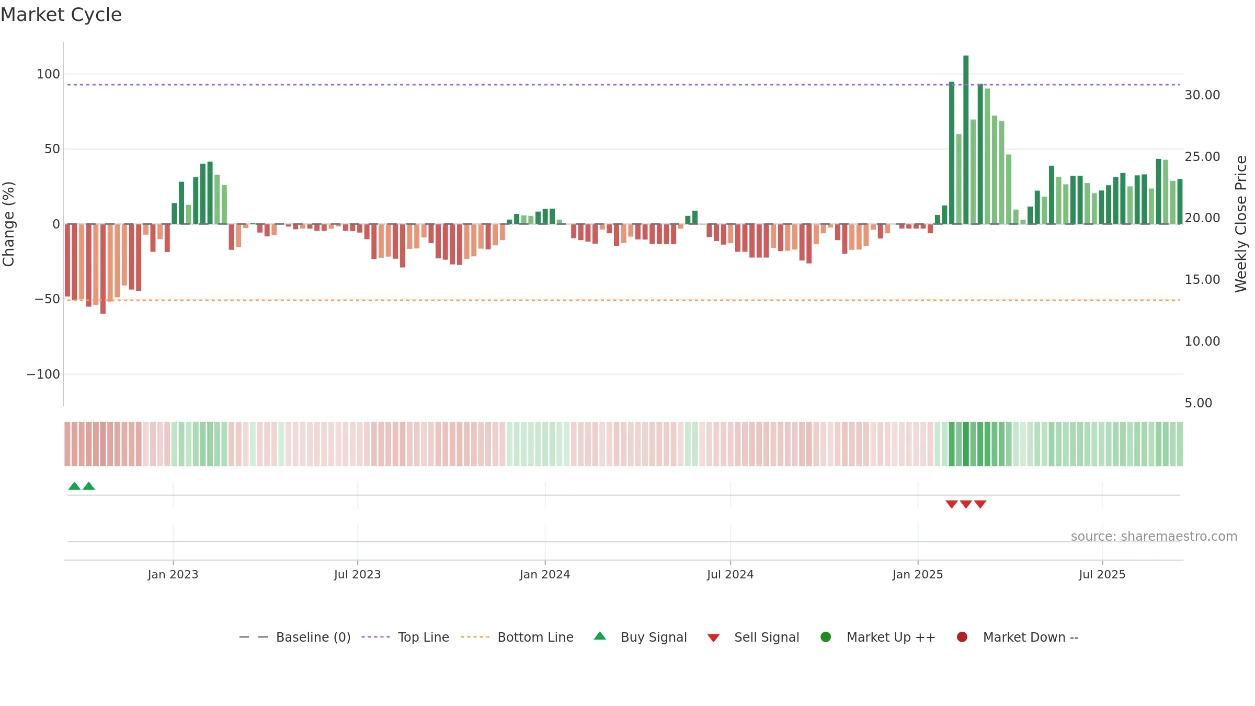This screenshot has height=706, width=1255.
Task: Click the darkest green segment in heatmap strip
Action: [966, 444]
